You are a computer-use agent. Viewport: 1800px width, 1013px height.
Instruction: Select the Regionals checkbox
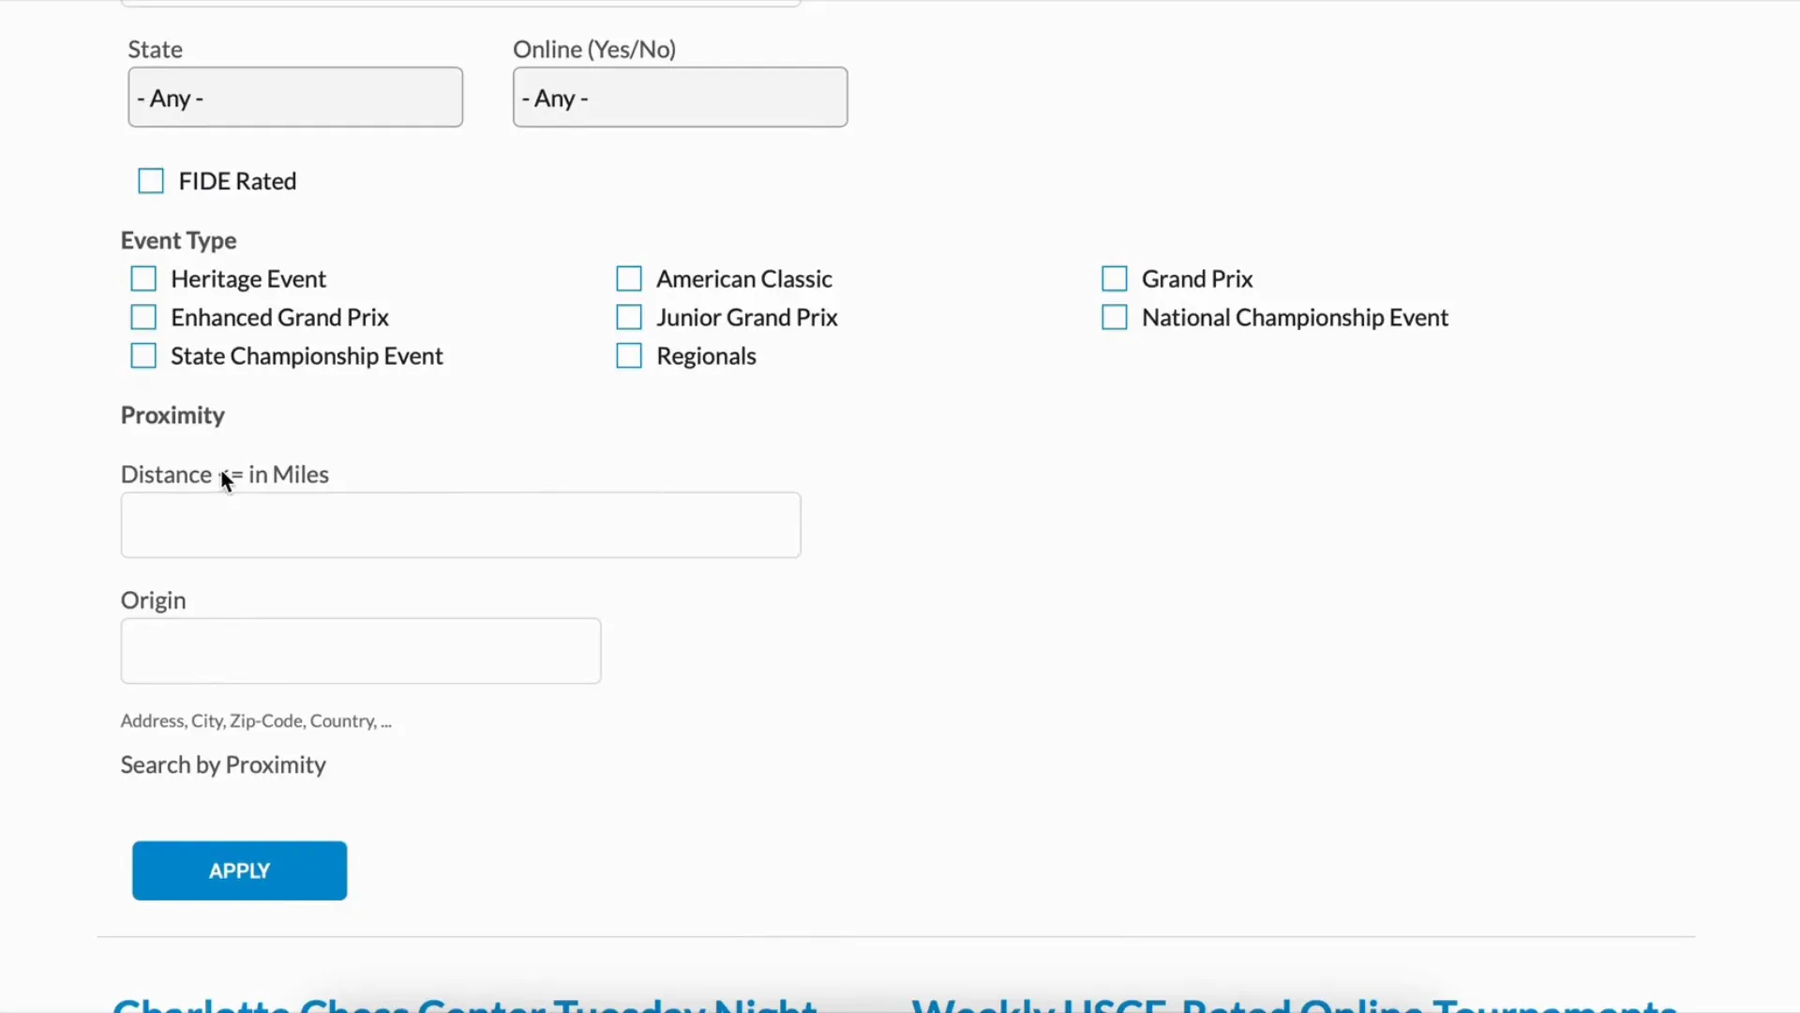coord(628,355)
